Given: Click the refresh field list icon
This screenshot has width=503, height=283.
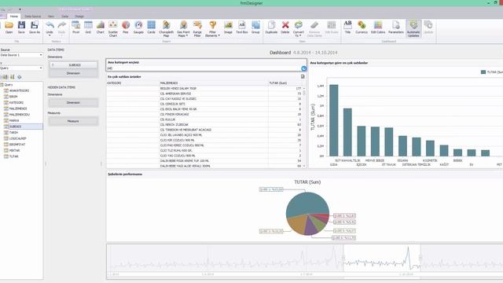Looking at the screenshot, I should pyautogui.click(x=20, y=77).
